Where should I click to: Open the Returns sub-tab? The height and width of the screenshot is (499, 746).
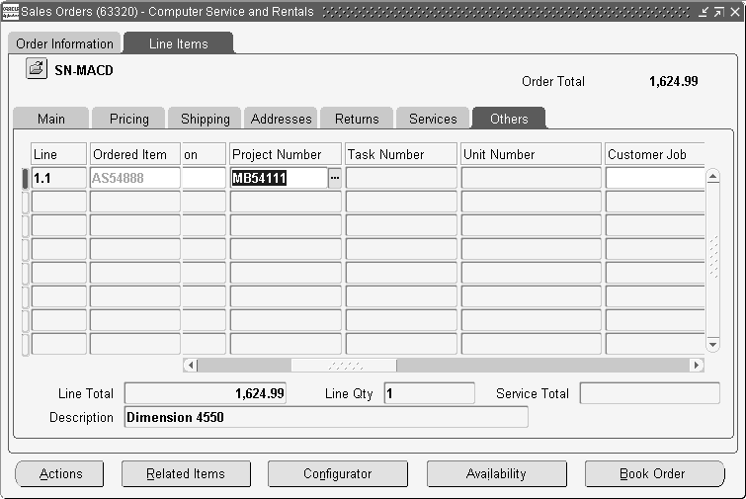357,118
